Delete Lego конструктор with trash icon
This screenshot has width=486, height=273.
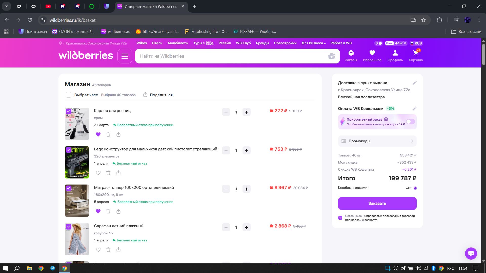108,173
